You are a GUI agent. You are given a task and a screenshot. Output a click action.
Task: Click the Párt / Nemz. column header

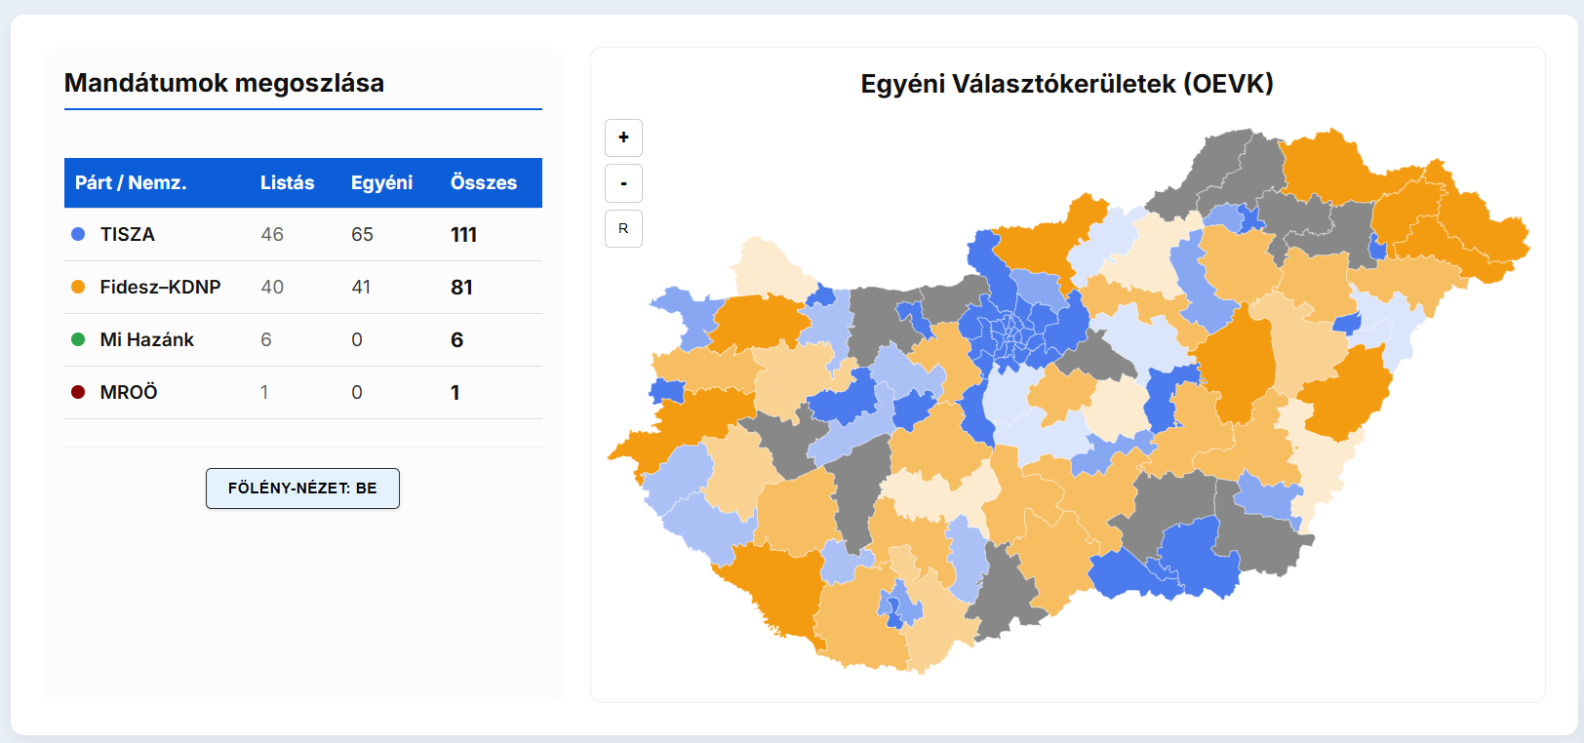coord(131,182)
